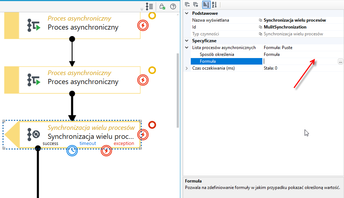The image size is (344, 198).
Task: Click the Sposób określenia value 'Formuła'
Action: [x=272, y=54]
